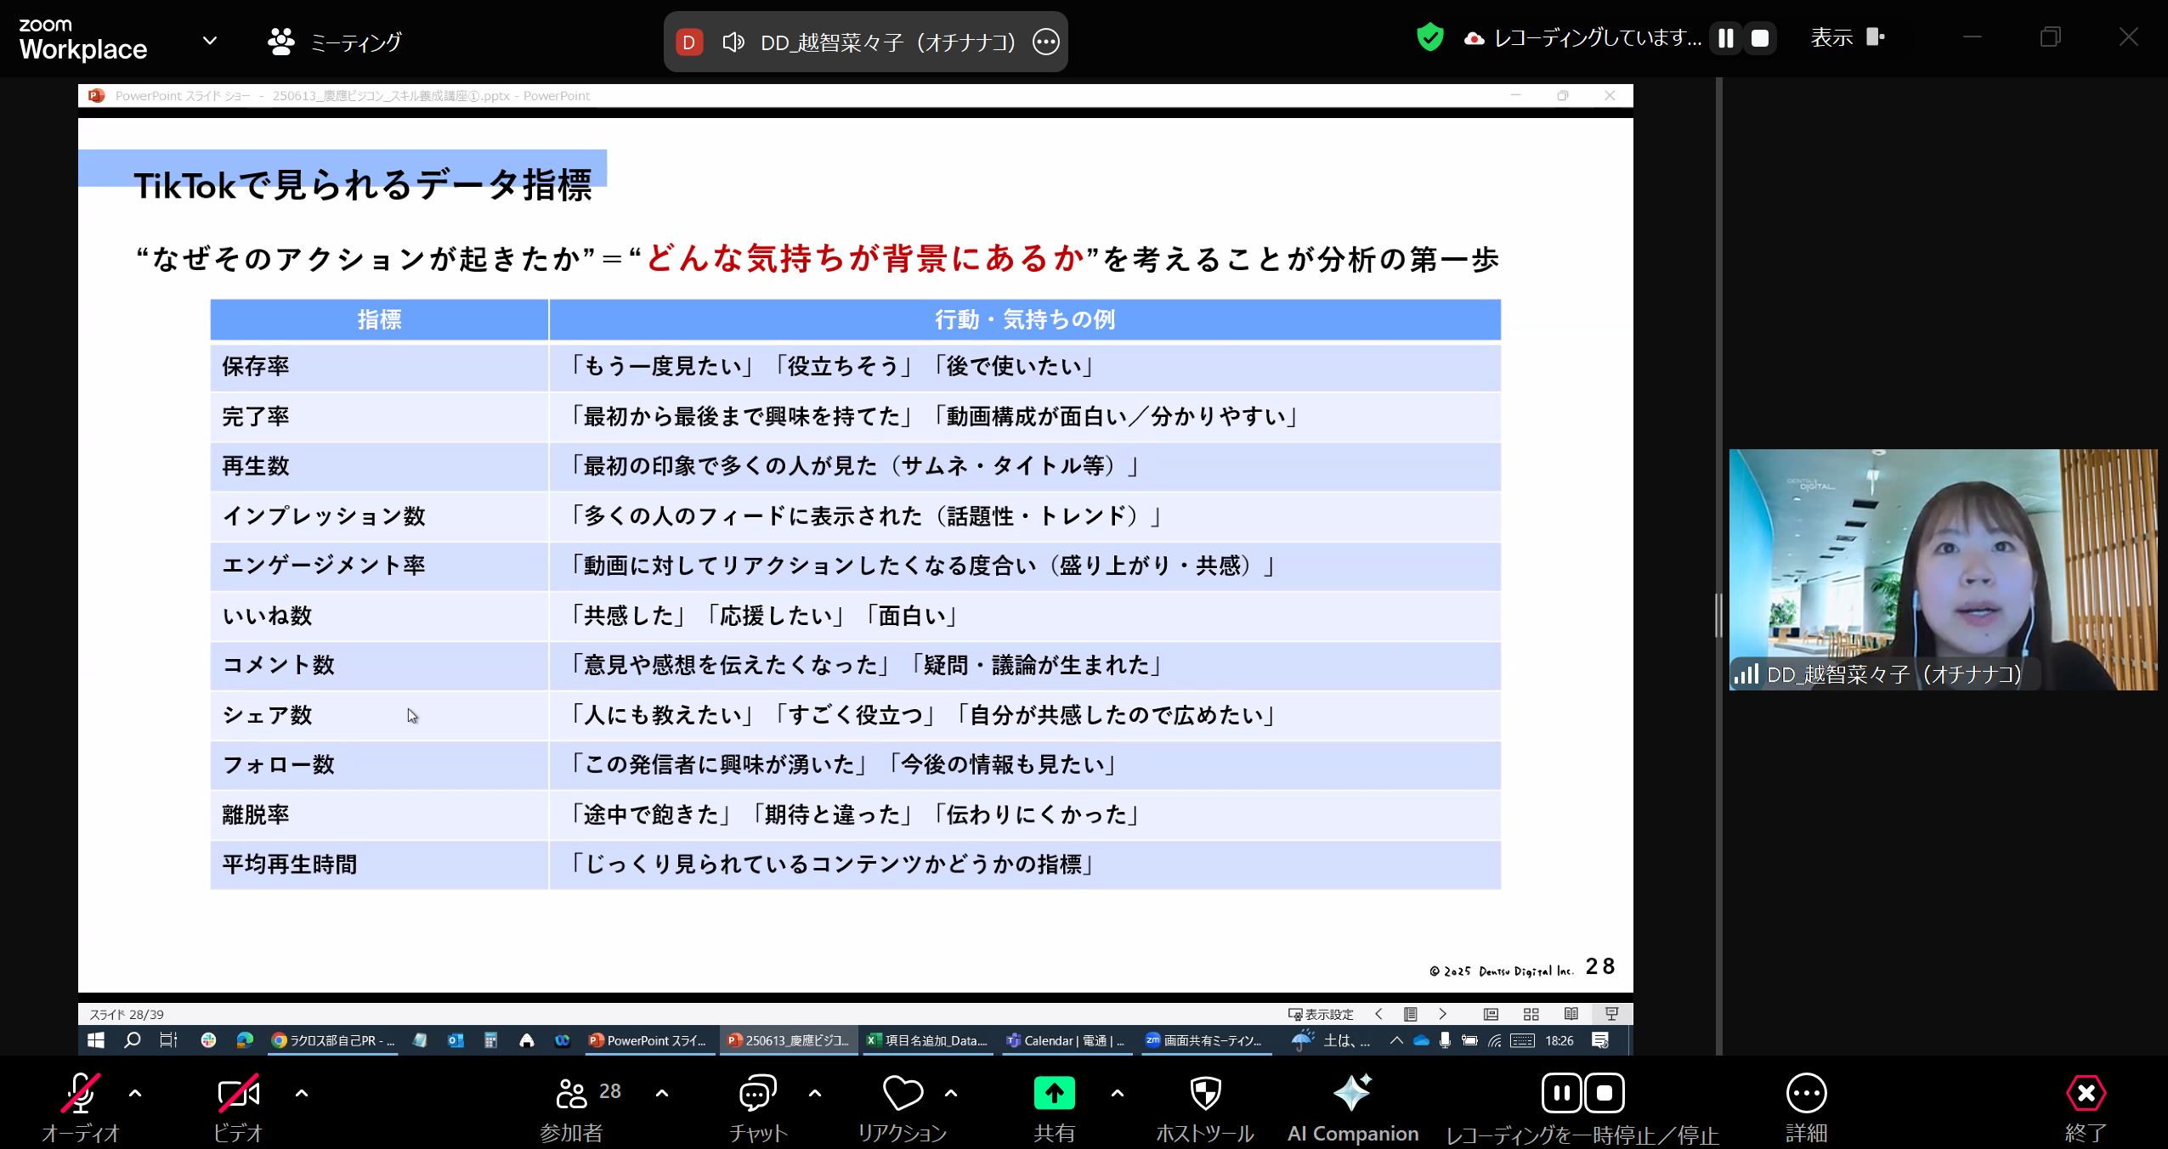2168x1149 pixels.
Task: Click the speaker audio icon in speaker bar
Action: click(733, 42)
